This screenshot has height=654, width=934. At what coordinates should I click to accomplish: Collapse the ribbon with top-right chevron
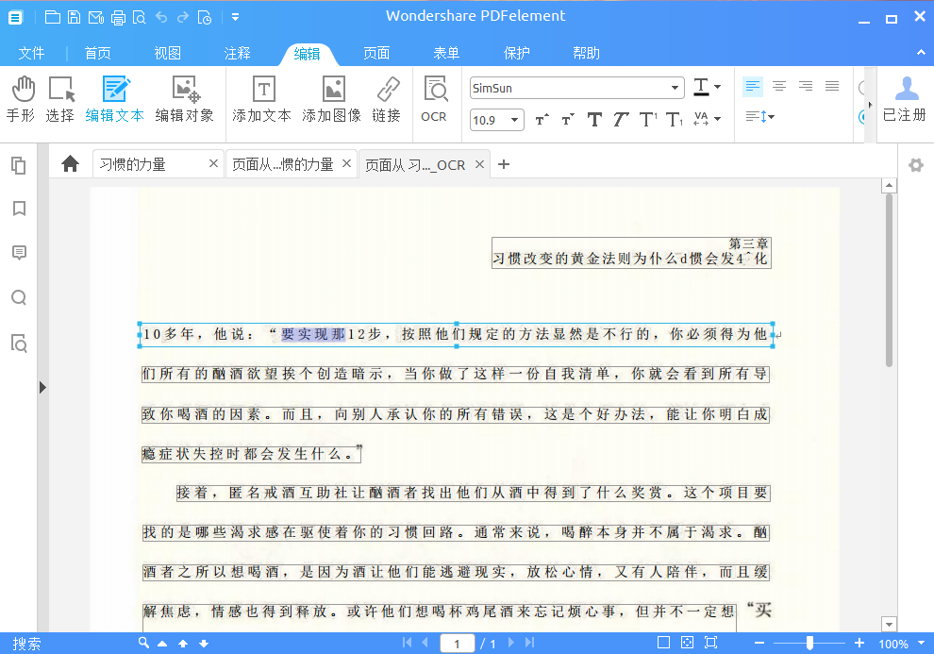tap(921, 53)
